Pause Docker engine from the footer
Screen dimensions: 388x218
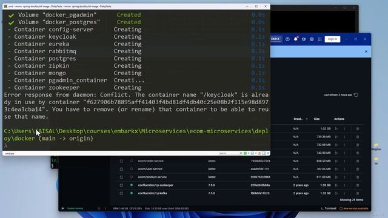pos(99,208)
